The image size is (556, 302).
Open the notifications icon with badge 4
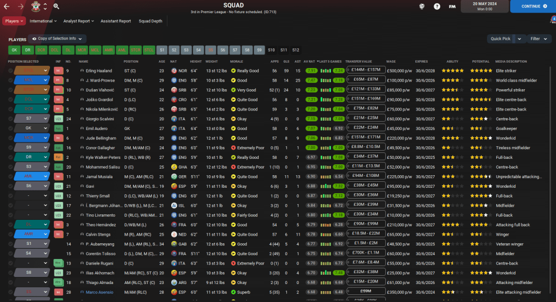click(x=553, y=20)
